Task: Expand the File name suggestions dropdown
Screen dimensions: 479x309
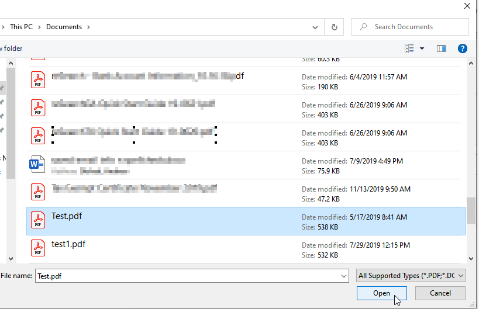Action: point(343,276)
